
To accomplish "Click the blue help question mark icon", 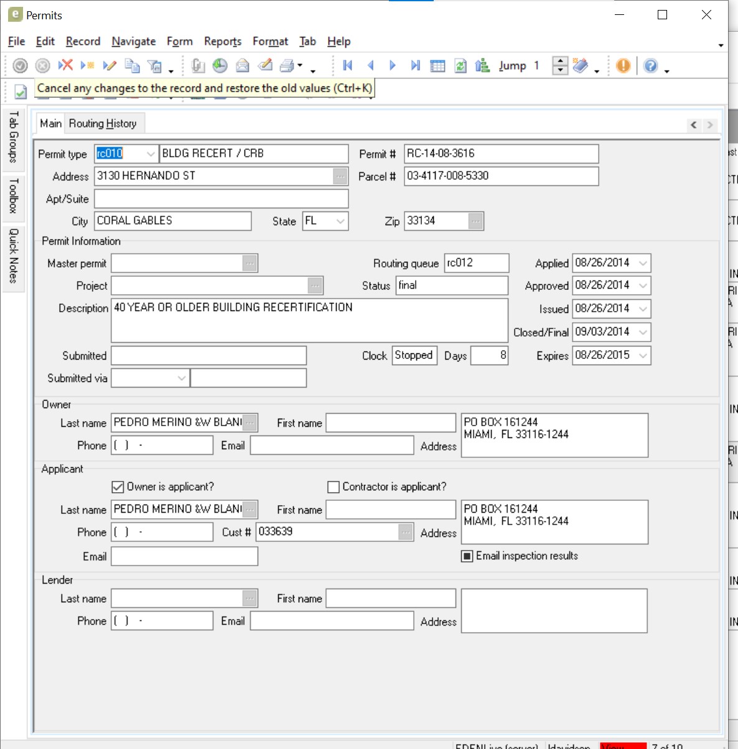I will 650,65.
